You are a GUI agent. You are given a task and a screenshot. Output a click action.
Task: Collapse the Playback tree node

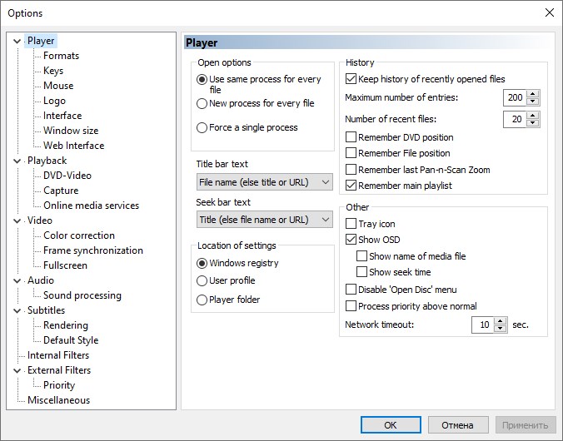point(18,161)
